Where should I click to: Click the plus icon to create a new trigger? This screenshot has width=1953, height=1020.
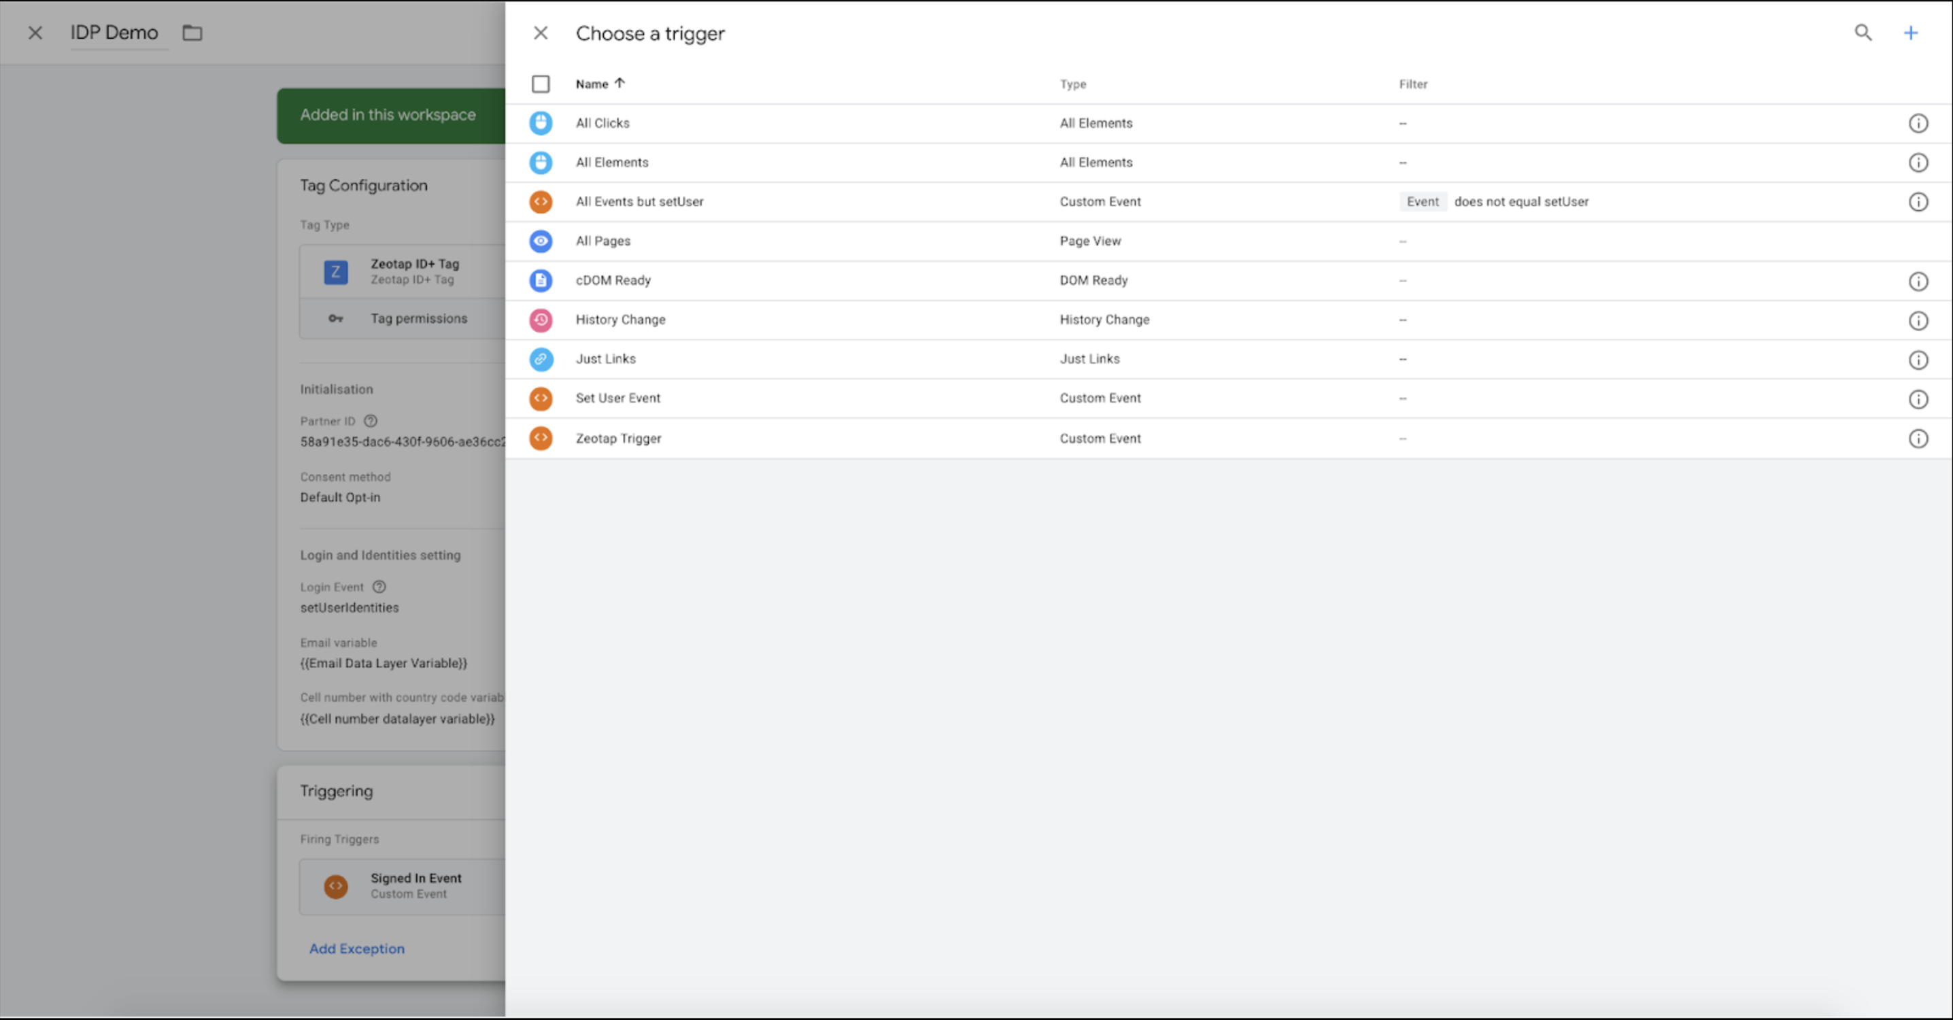[x=1911, y=33]
